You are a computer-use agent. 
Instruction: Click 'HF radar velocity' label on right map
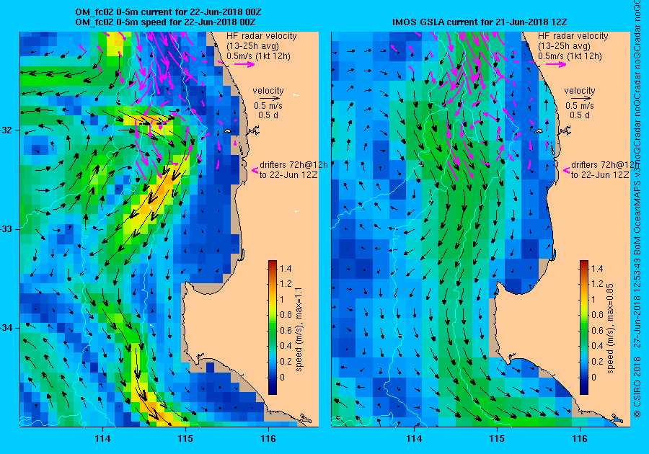click(x=573, y=36)
